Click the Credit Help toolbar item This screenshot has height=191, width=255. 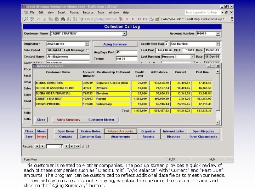(x=192, y=19)
